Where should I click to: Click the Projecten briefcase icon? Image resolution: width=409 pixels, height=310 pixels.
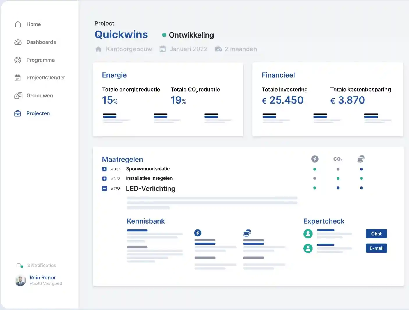click(x=18, y=113)
